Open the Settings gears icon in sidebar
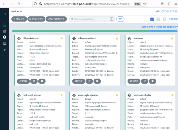 pyautogui.click(x=4, y=31)
